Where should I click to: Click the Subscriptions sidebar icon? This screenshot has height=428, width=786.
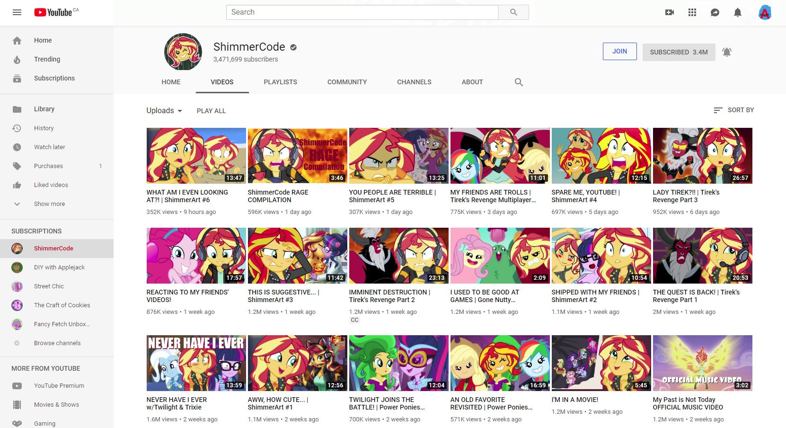point(17,79)
